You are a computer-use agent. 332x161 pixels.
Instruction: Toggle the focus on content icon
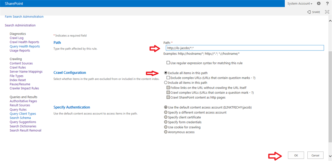327,12
